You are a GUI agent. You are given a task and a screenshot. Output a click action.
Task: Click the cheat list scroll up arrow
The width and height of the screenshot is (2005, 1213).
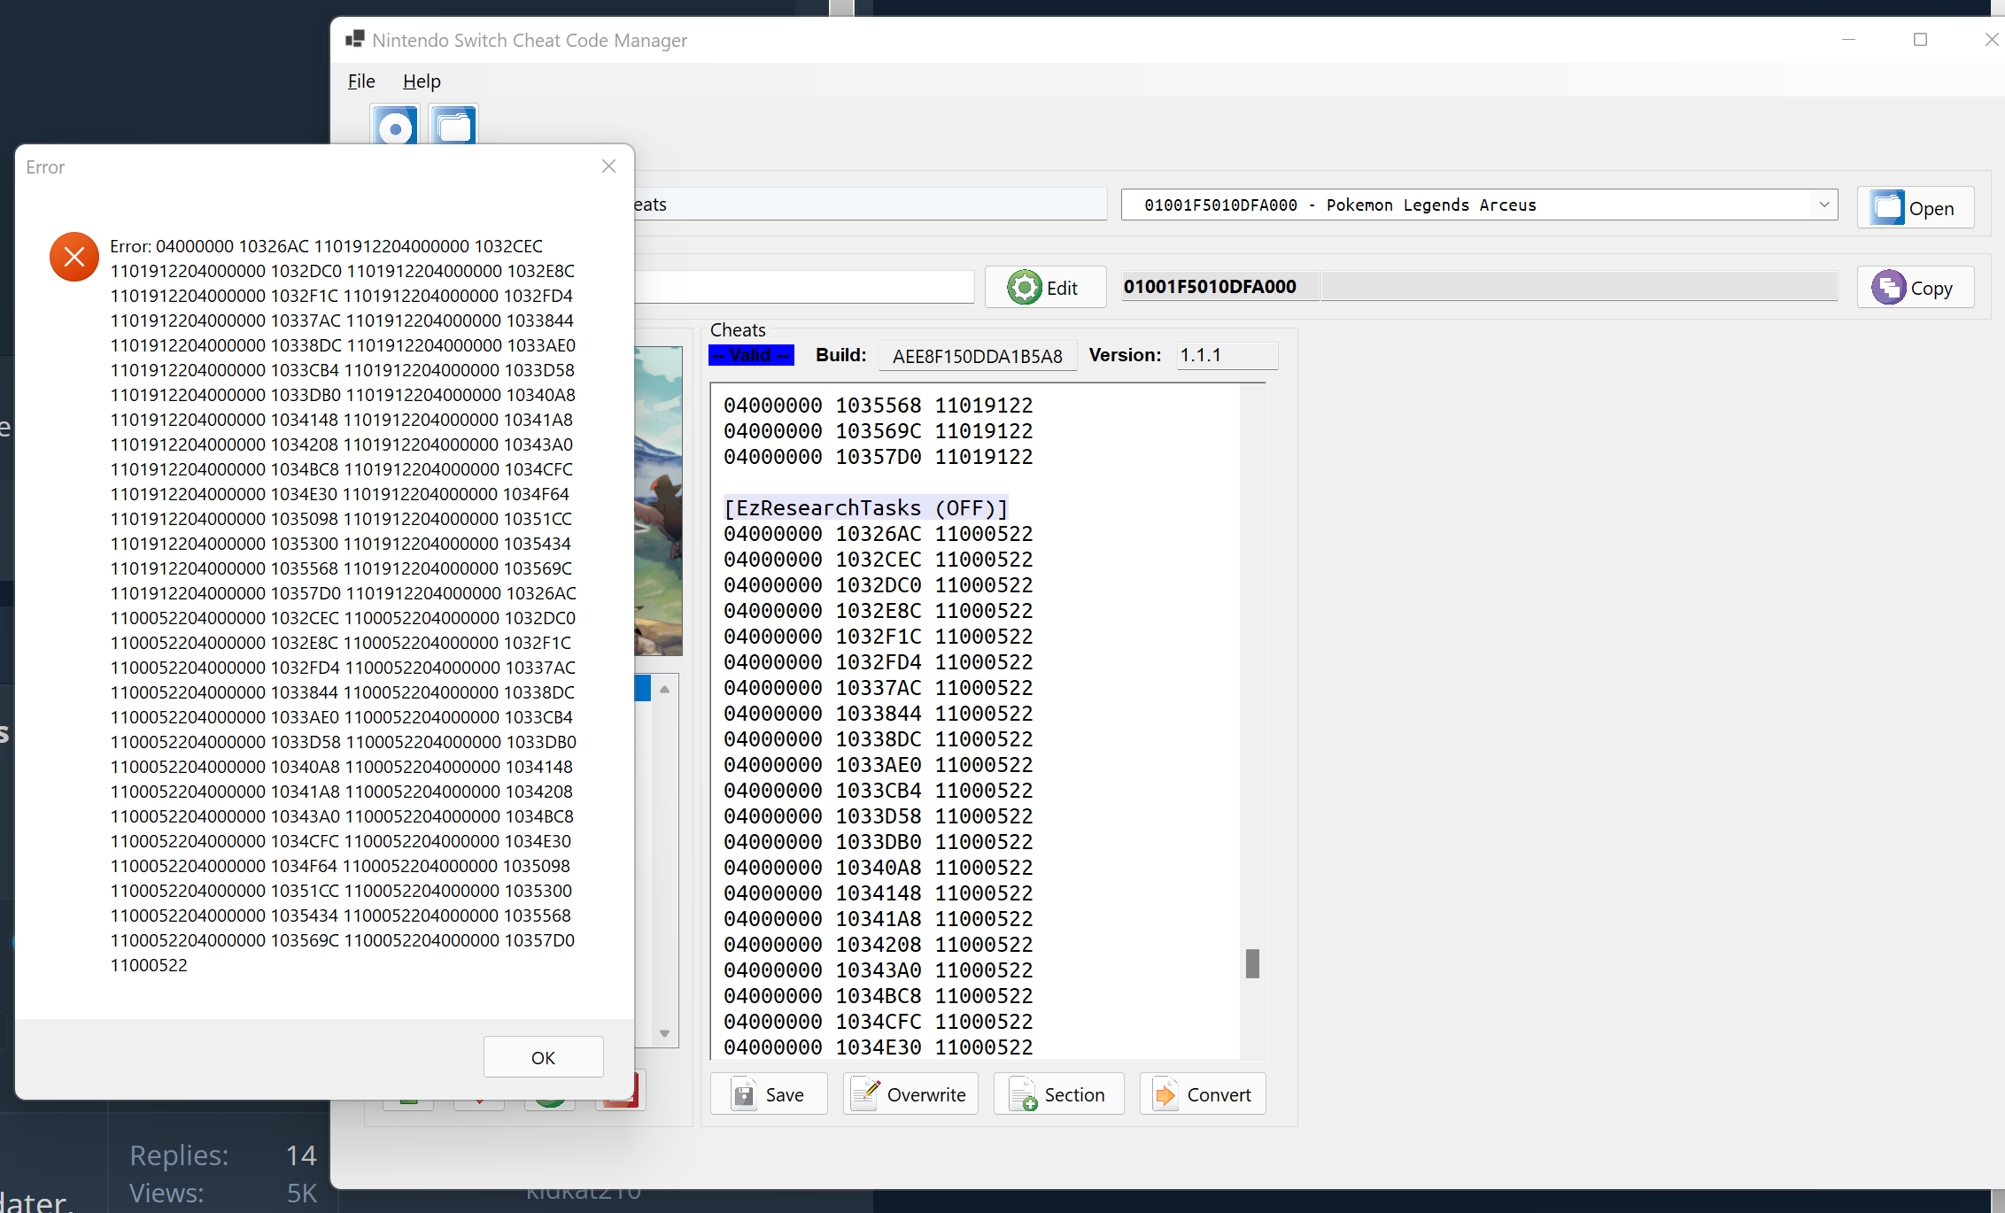(664, 689)
